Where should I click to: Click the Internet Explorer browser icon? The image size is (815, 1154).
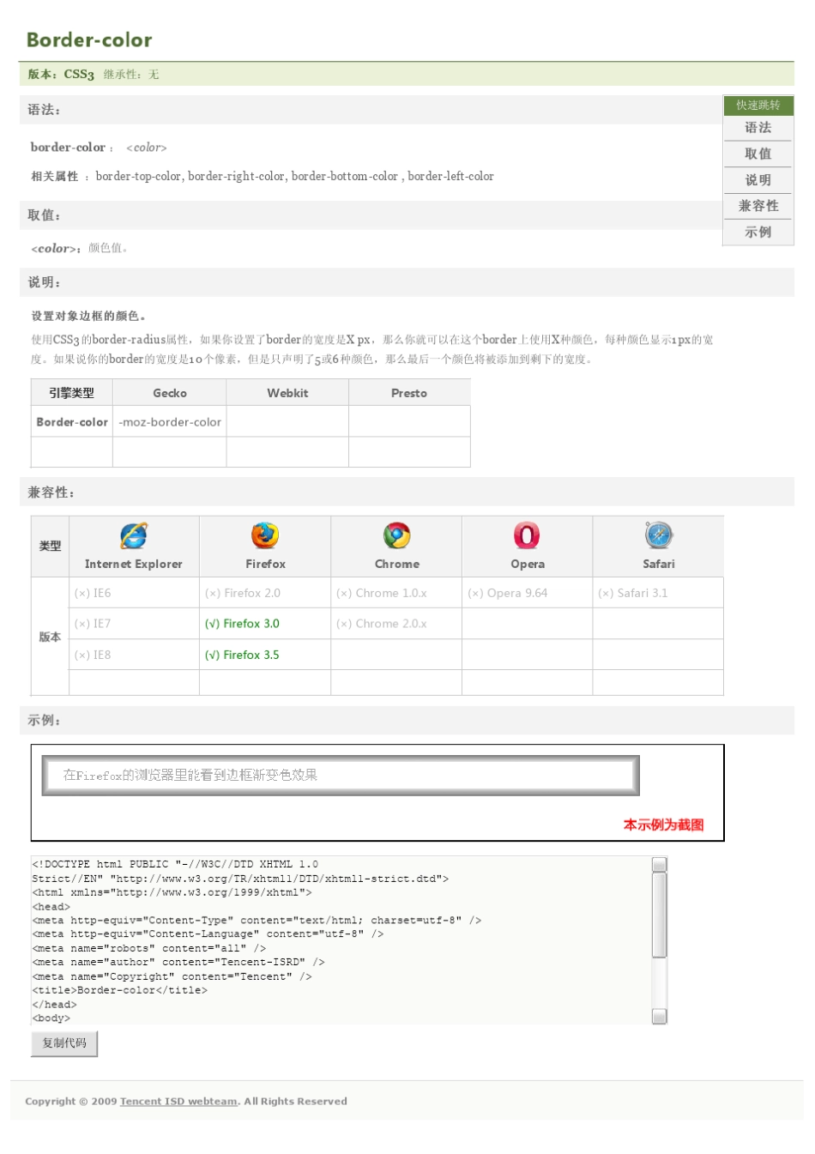pos(134,535)
